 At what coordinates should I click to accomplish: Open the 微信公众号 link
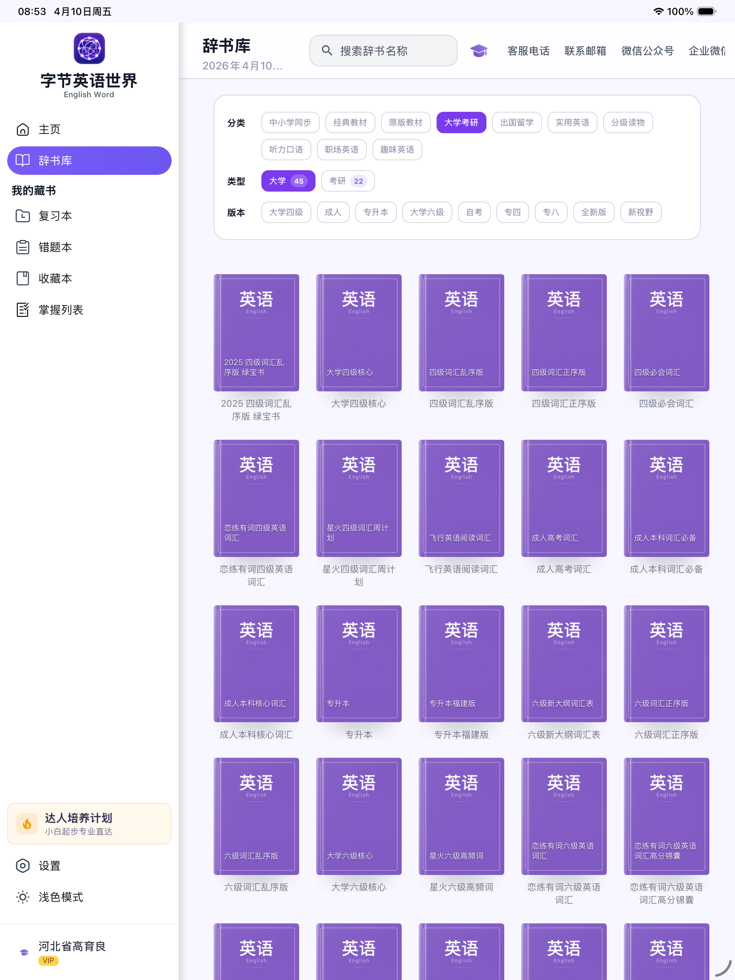(x=647, y=51)
